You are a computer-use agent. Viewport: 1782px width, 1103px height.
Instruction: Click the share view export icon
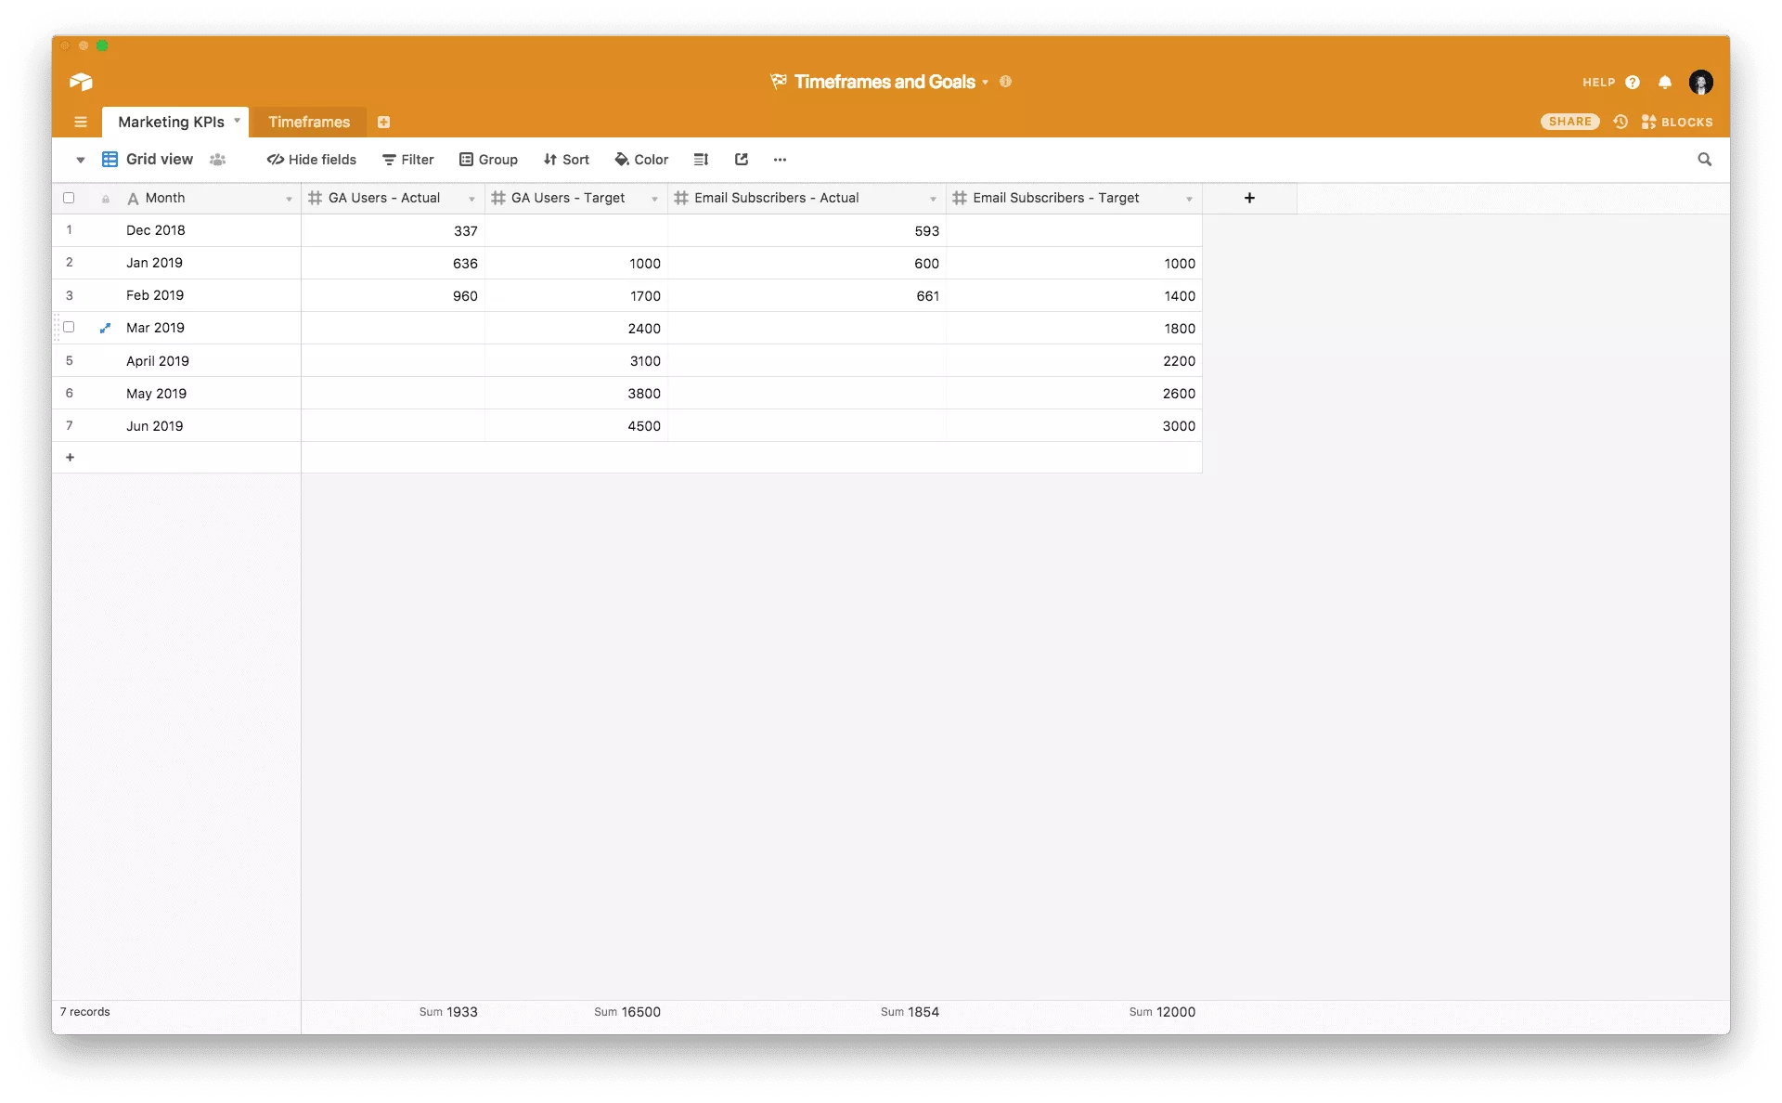(741, 160)
